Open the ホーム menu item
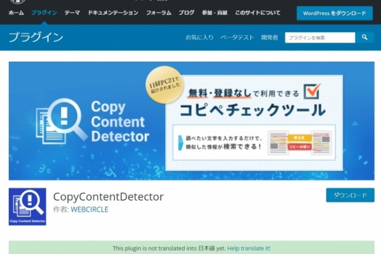This screenshot has width=381, height=254. pyautogui.click(x=16, y=13)
